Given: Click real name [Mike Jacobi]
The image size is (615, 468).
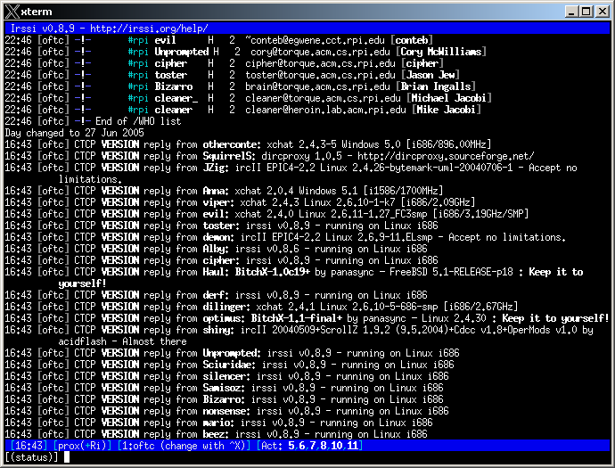Looking at the screenshot, I should (447, 110).
